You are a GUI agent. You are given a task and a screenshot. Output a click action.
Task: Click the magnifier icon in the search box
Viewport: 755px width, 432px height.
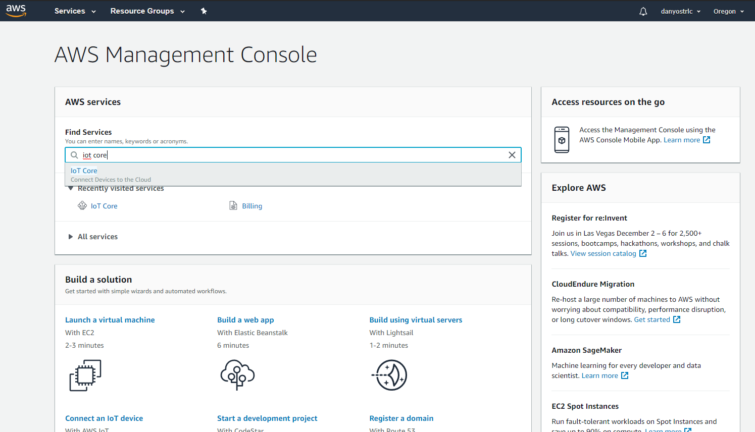click(74, 155)
